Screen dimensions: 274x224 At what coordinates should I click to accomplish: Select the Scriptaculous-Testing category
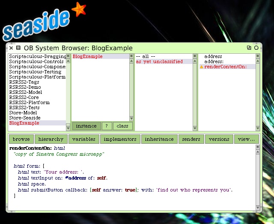[37, 72]
